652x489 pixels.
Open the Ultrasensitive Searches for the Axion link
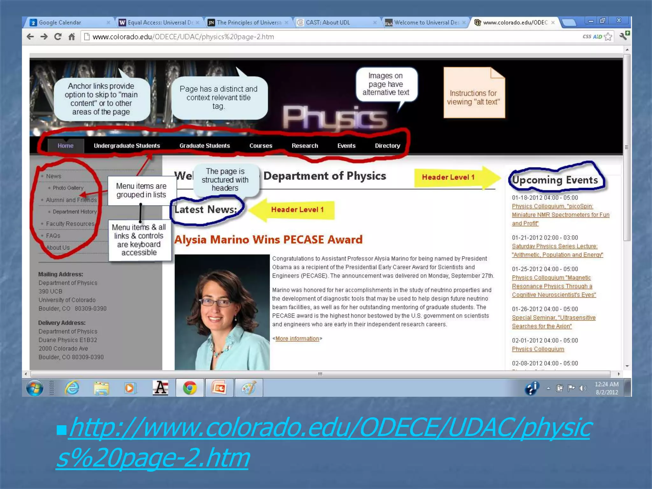pos(554,322)
